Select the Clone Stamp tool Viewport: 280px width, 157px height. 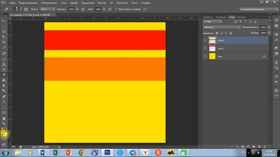pyautogui.click(x=4, y=64)
